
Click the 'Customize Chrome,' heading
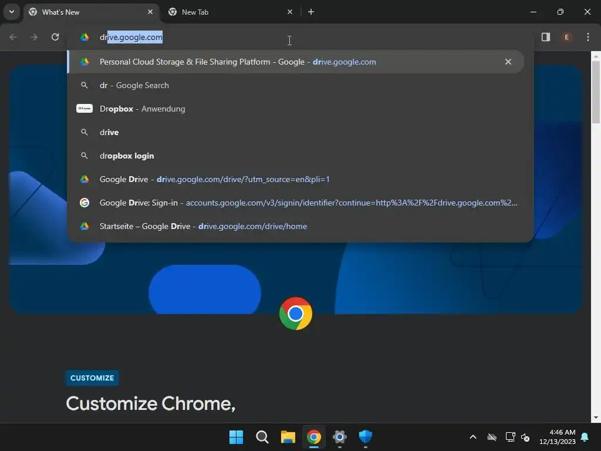[x=151, y=404]
